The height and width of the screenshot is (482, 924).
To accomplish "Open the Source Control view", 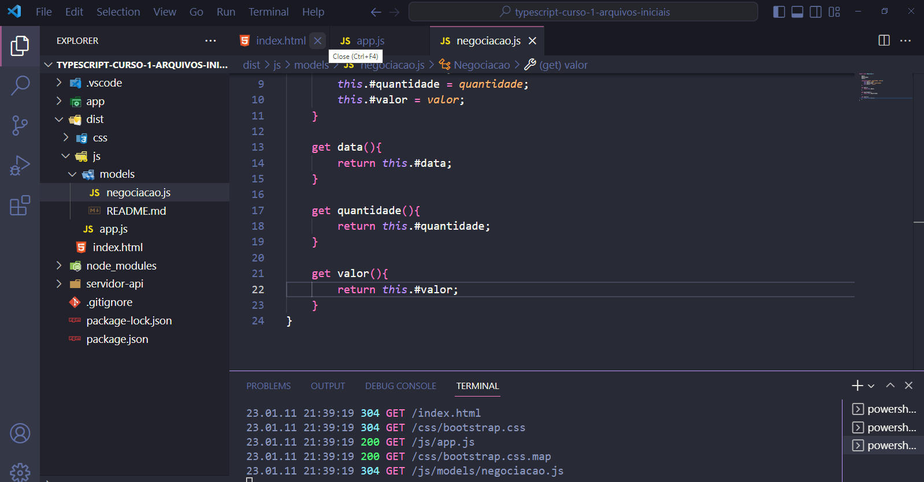I will [20, 125].
